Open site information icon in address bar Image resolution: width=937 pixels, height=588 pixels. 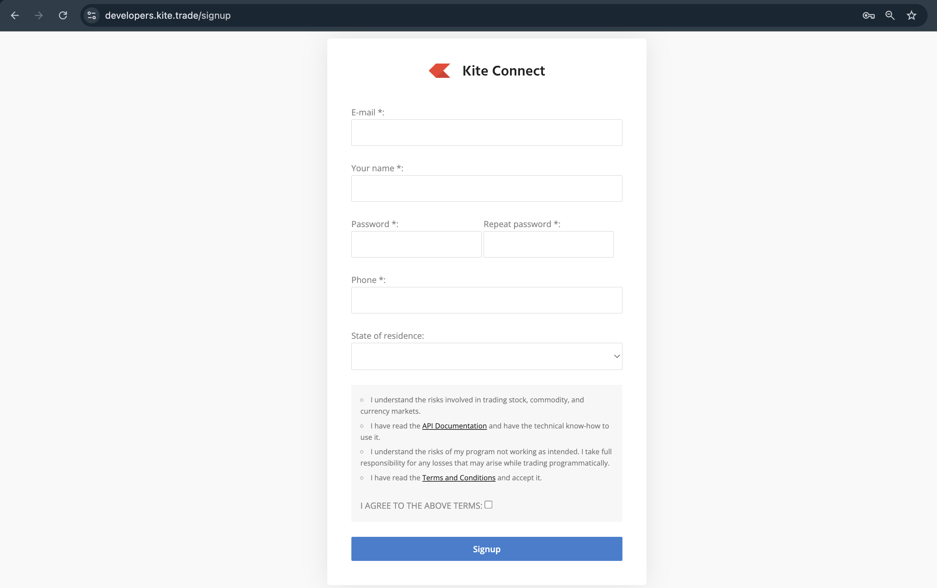coord(92,16)
